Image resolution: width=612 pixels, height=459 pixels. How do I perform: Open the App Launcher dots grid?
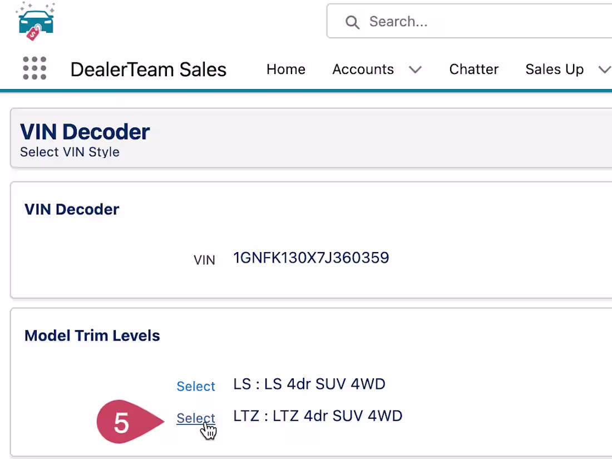pyautogui.click(x=34, y=68)
